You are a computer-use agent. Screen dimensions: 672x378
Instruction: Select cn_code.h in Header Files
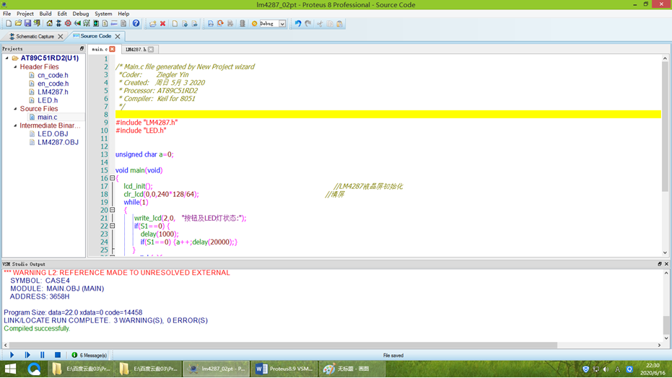pos(53,75)
